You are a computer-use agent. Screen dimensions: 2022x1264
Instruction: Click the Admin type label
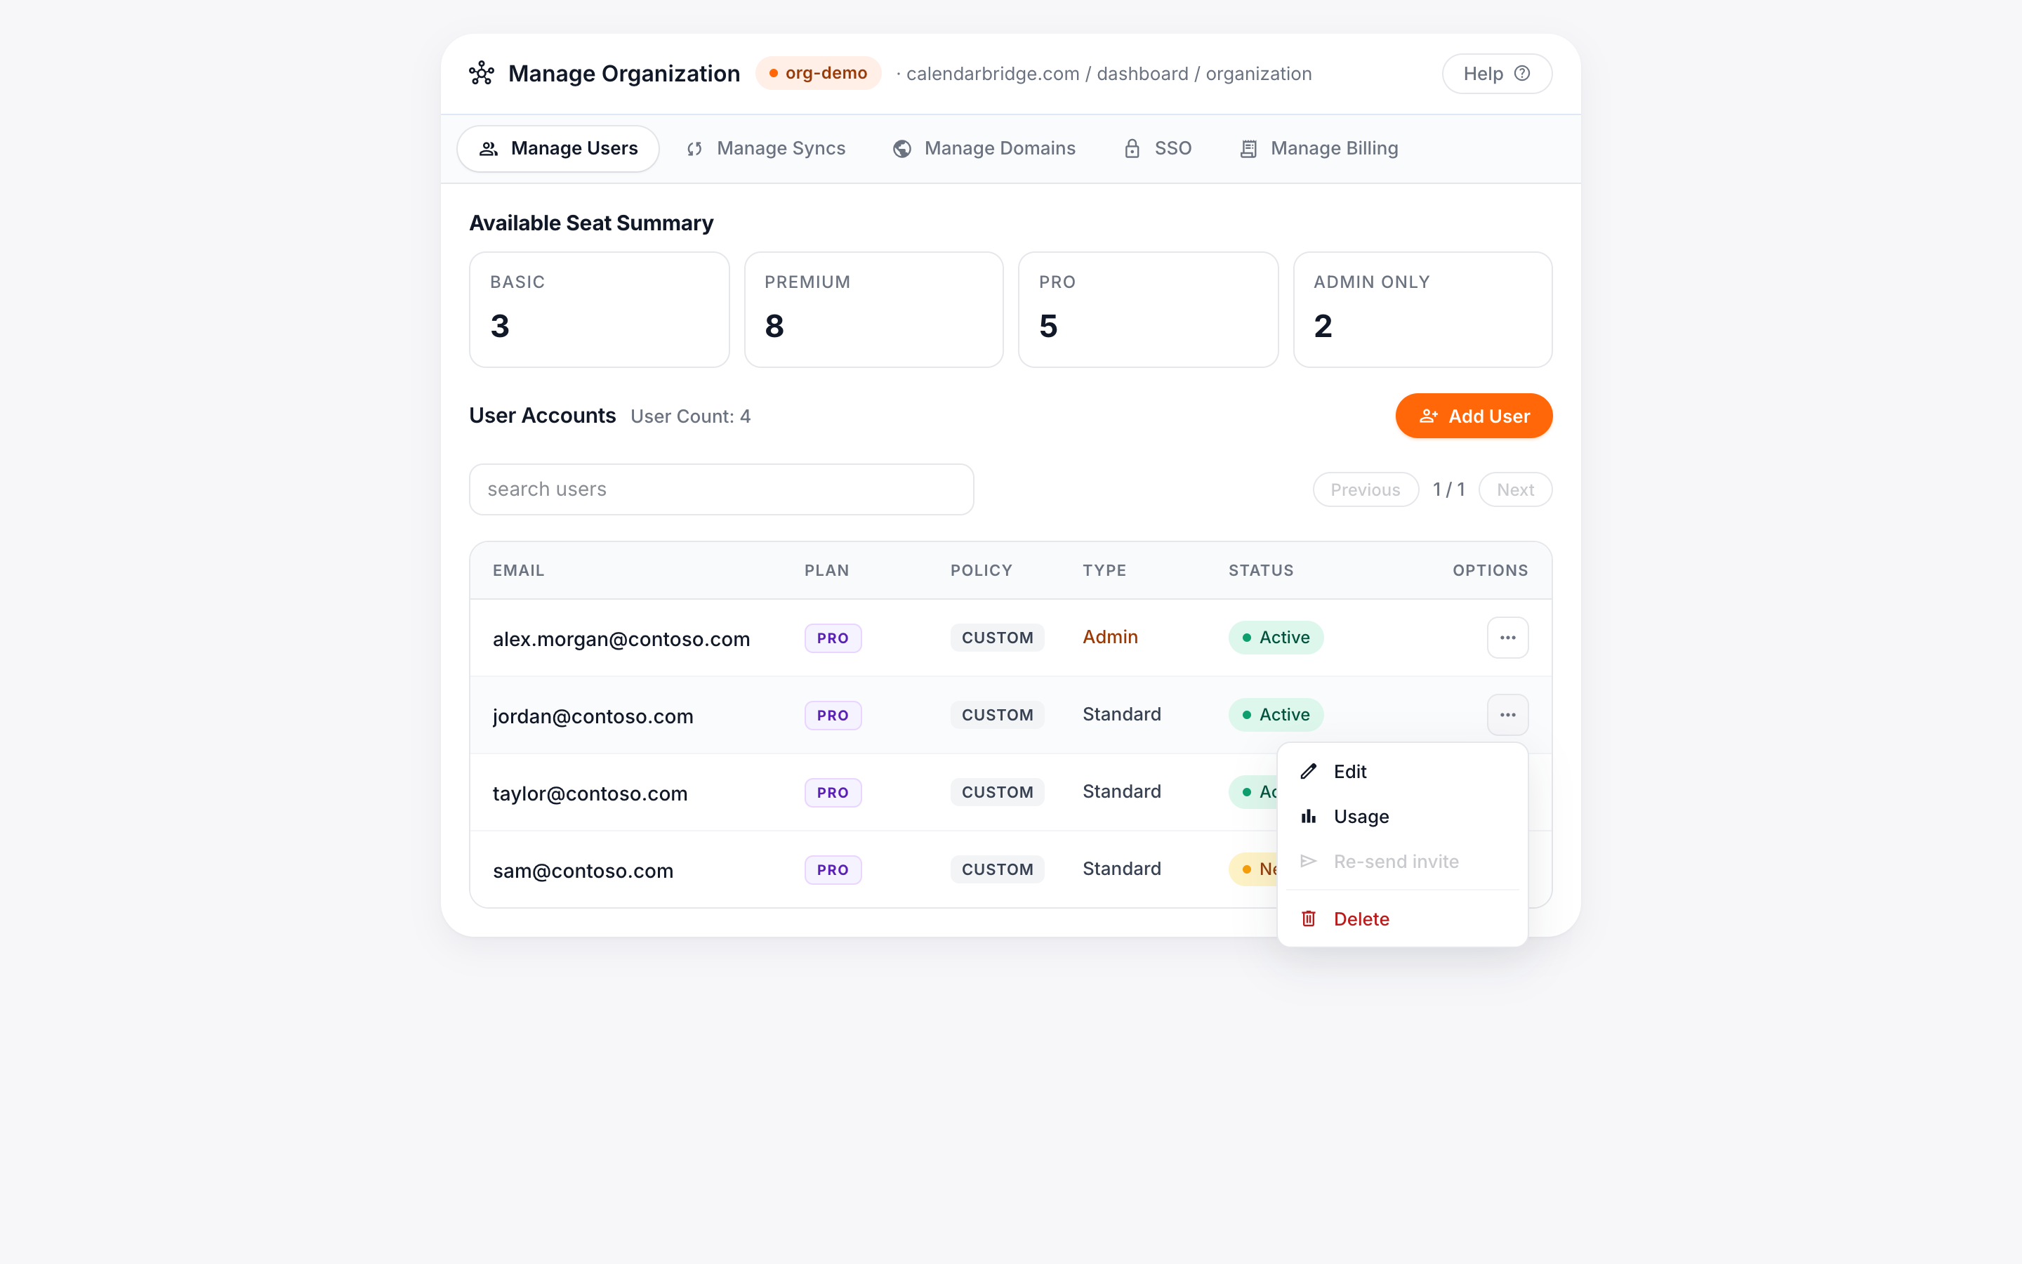click(x=1109, y=637)
